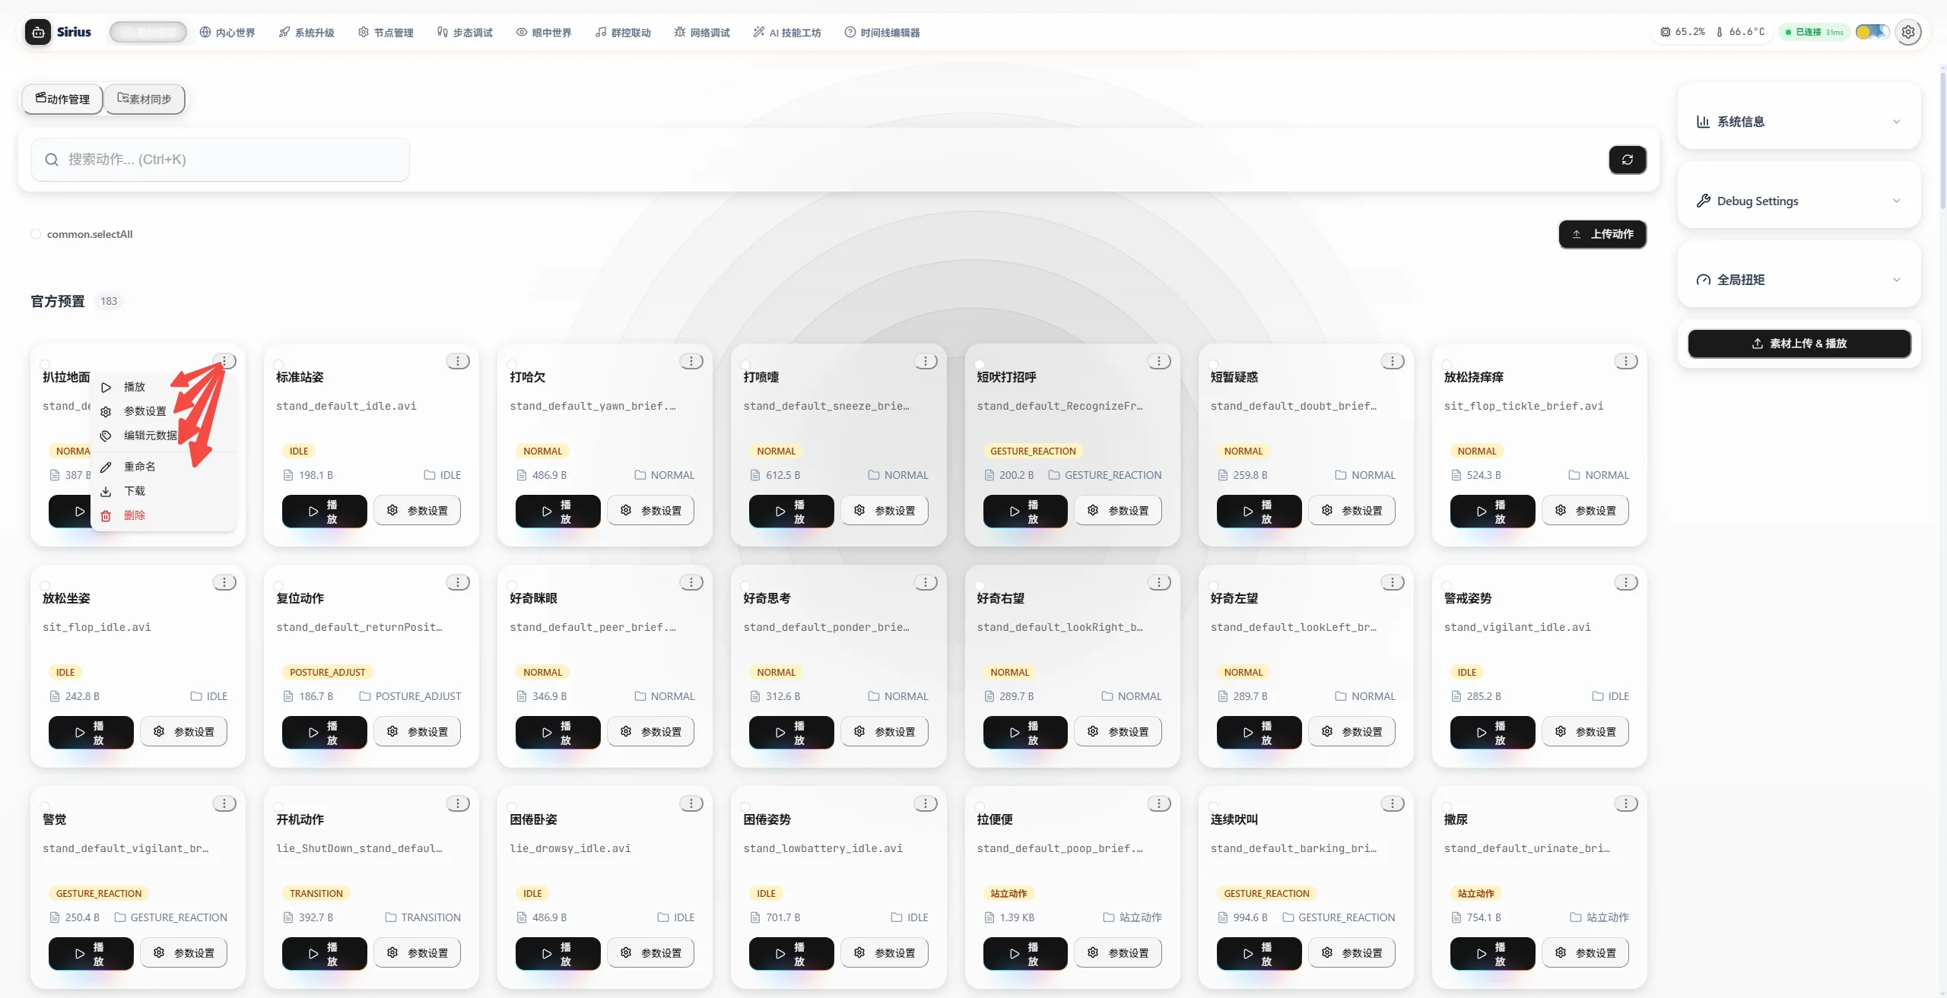The image size is (1947, 998).
Task: Open more options for 复位动作 card
Action: (458, 582)
